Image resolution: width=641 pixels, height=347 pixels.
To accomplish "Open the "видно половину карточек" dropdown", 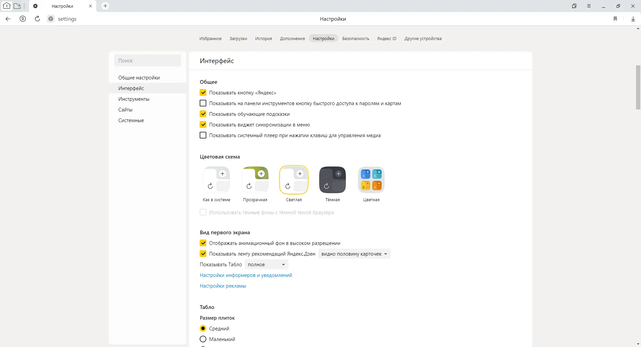I will (x=354, y=254).
